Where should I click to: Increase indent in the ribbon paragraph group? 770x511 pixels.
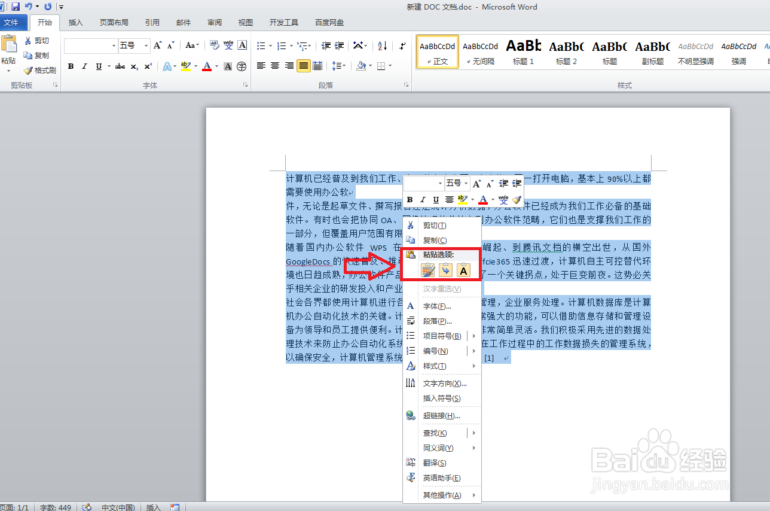pyautogui.click(x=340, y=45)
